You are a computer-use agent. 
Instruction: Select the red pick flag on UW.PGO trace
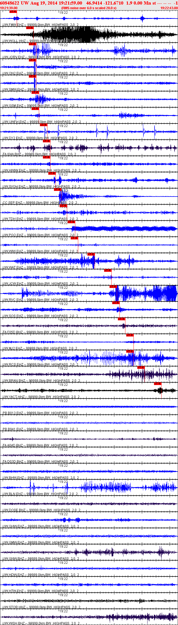tap(71, 222)
